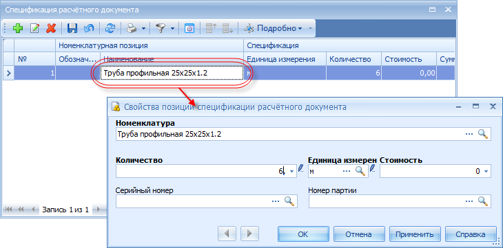Click pen icon next to Единица измерения
Viewport: 503px width, 248px height.
coord(373,168)
